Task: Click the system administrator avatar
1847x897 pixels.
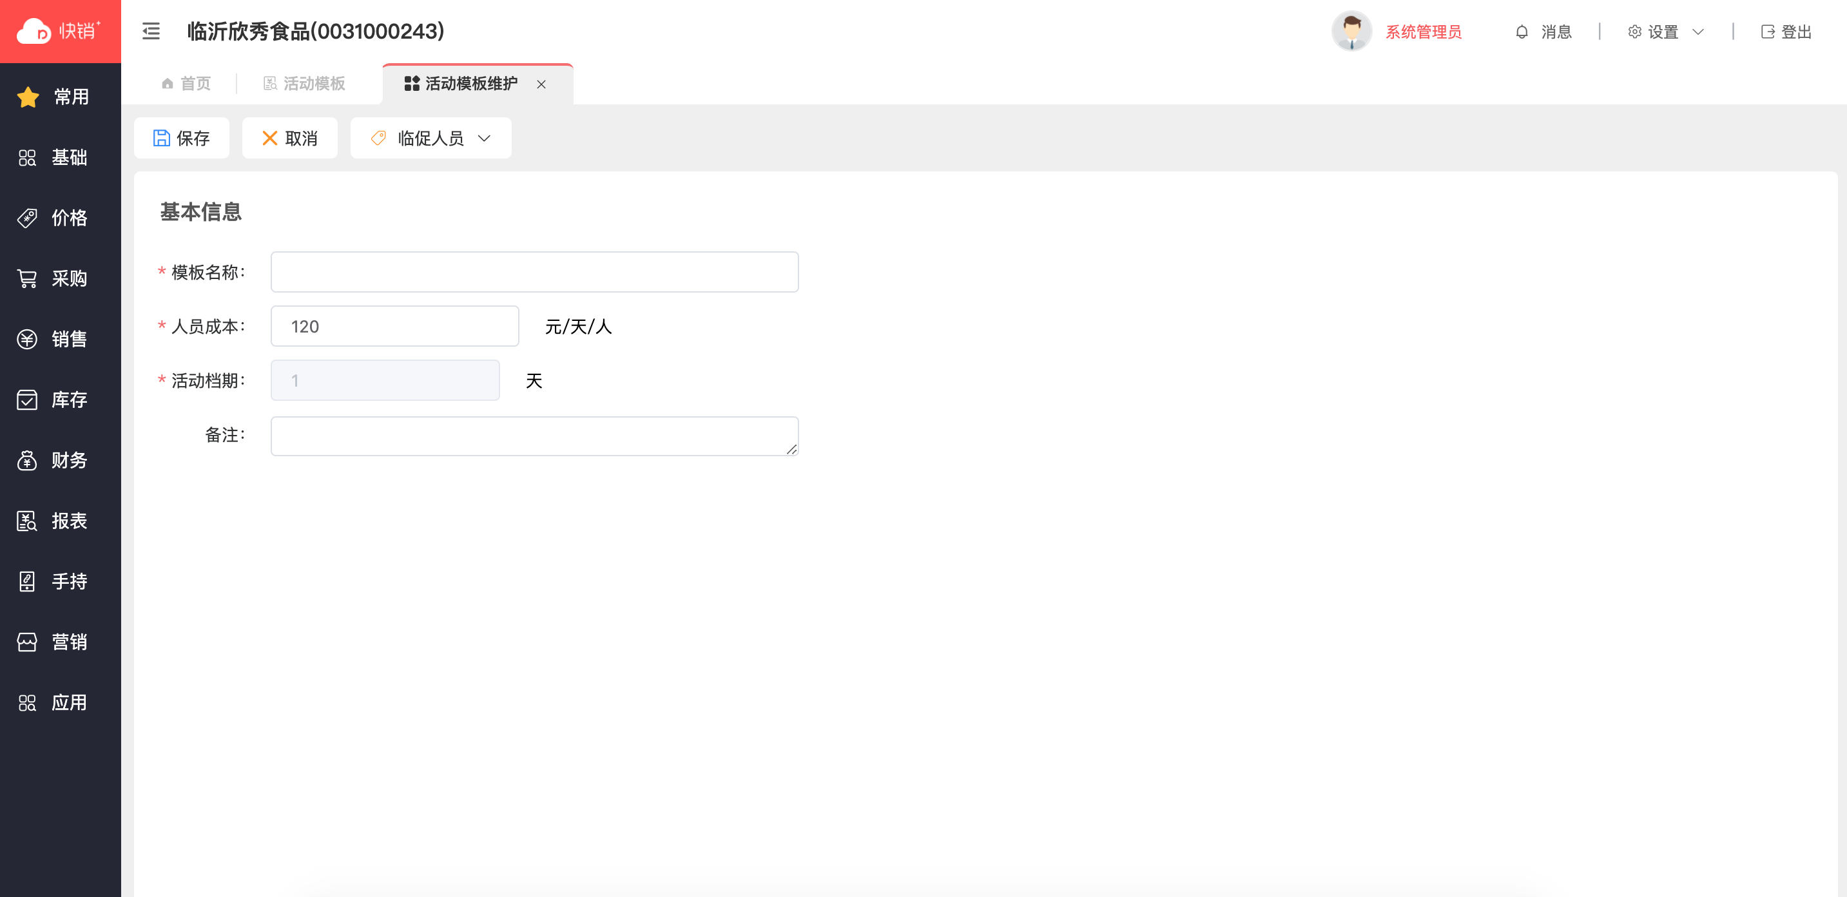Action: click(x=1351, y=32)
